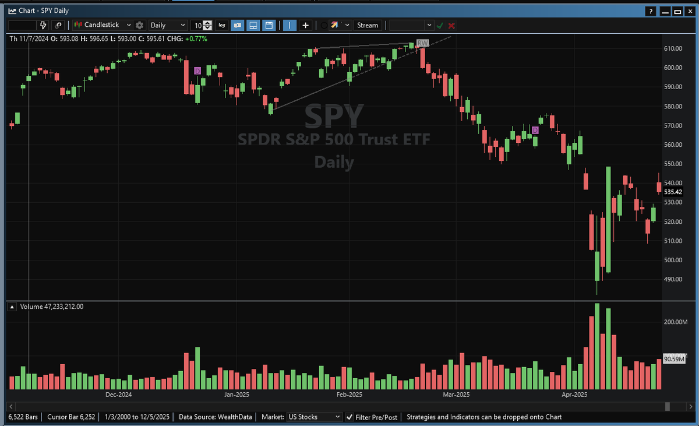Click the Chart - SPY Daily window title
Image resolution: width=699 pixels, height=426 pixels.
click(45, 11)
